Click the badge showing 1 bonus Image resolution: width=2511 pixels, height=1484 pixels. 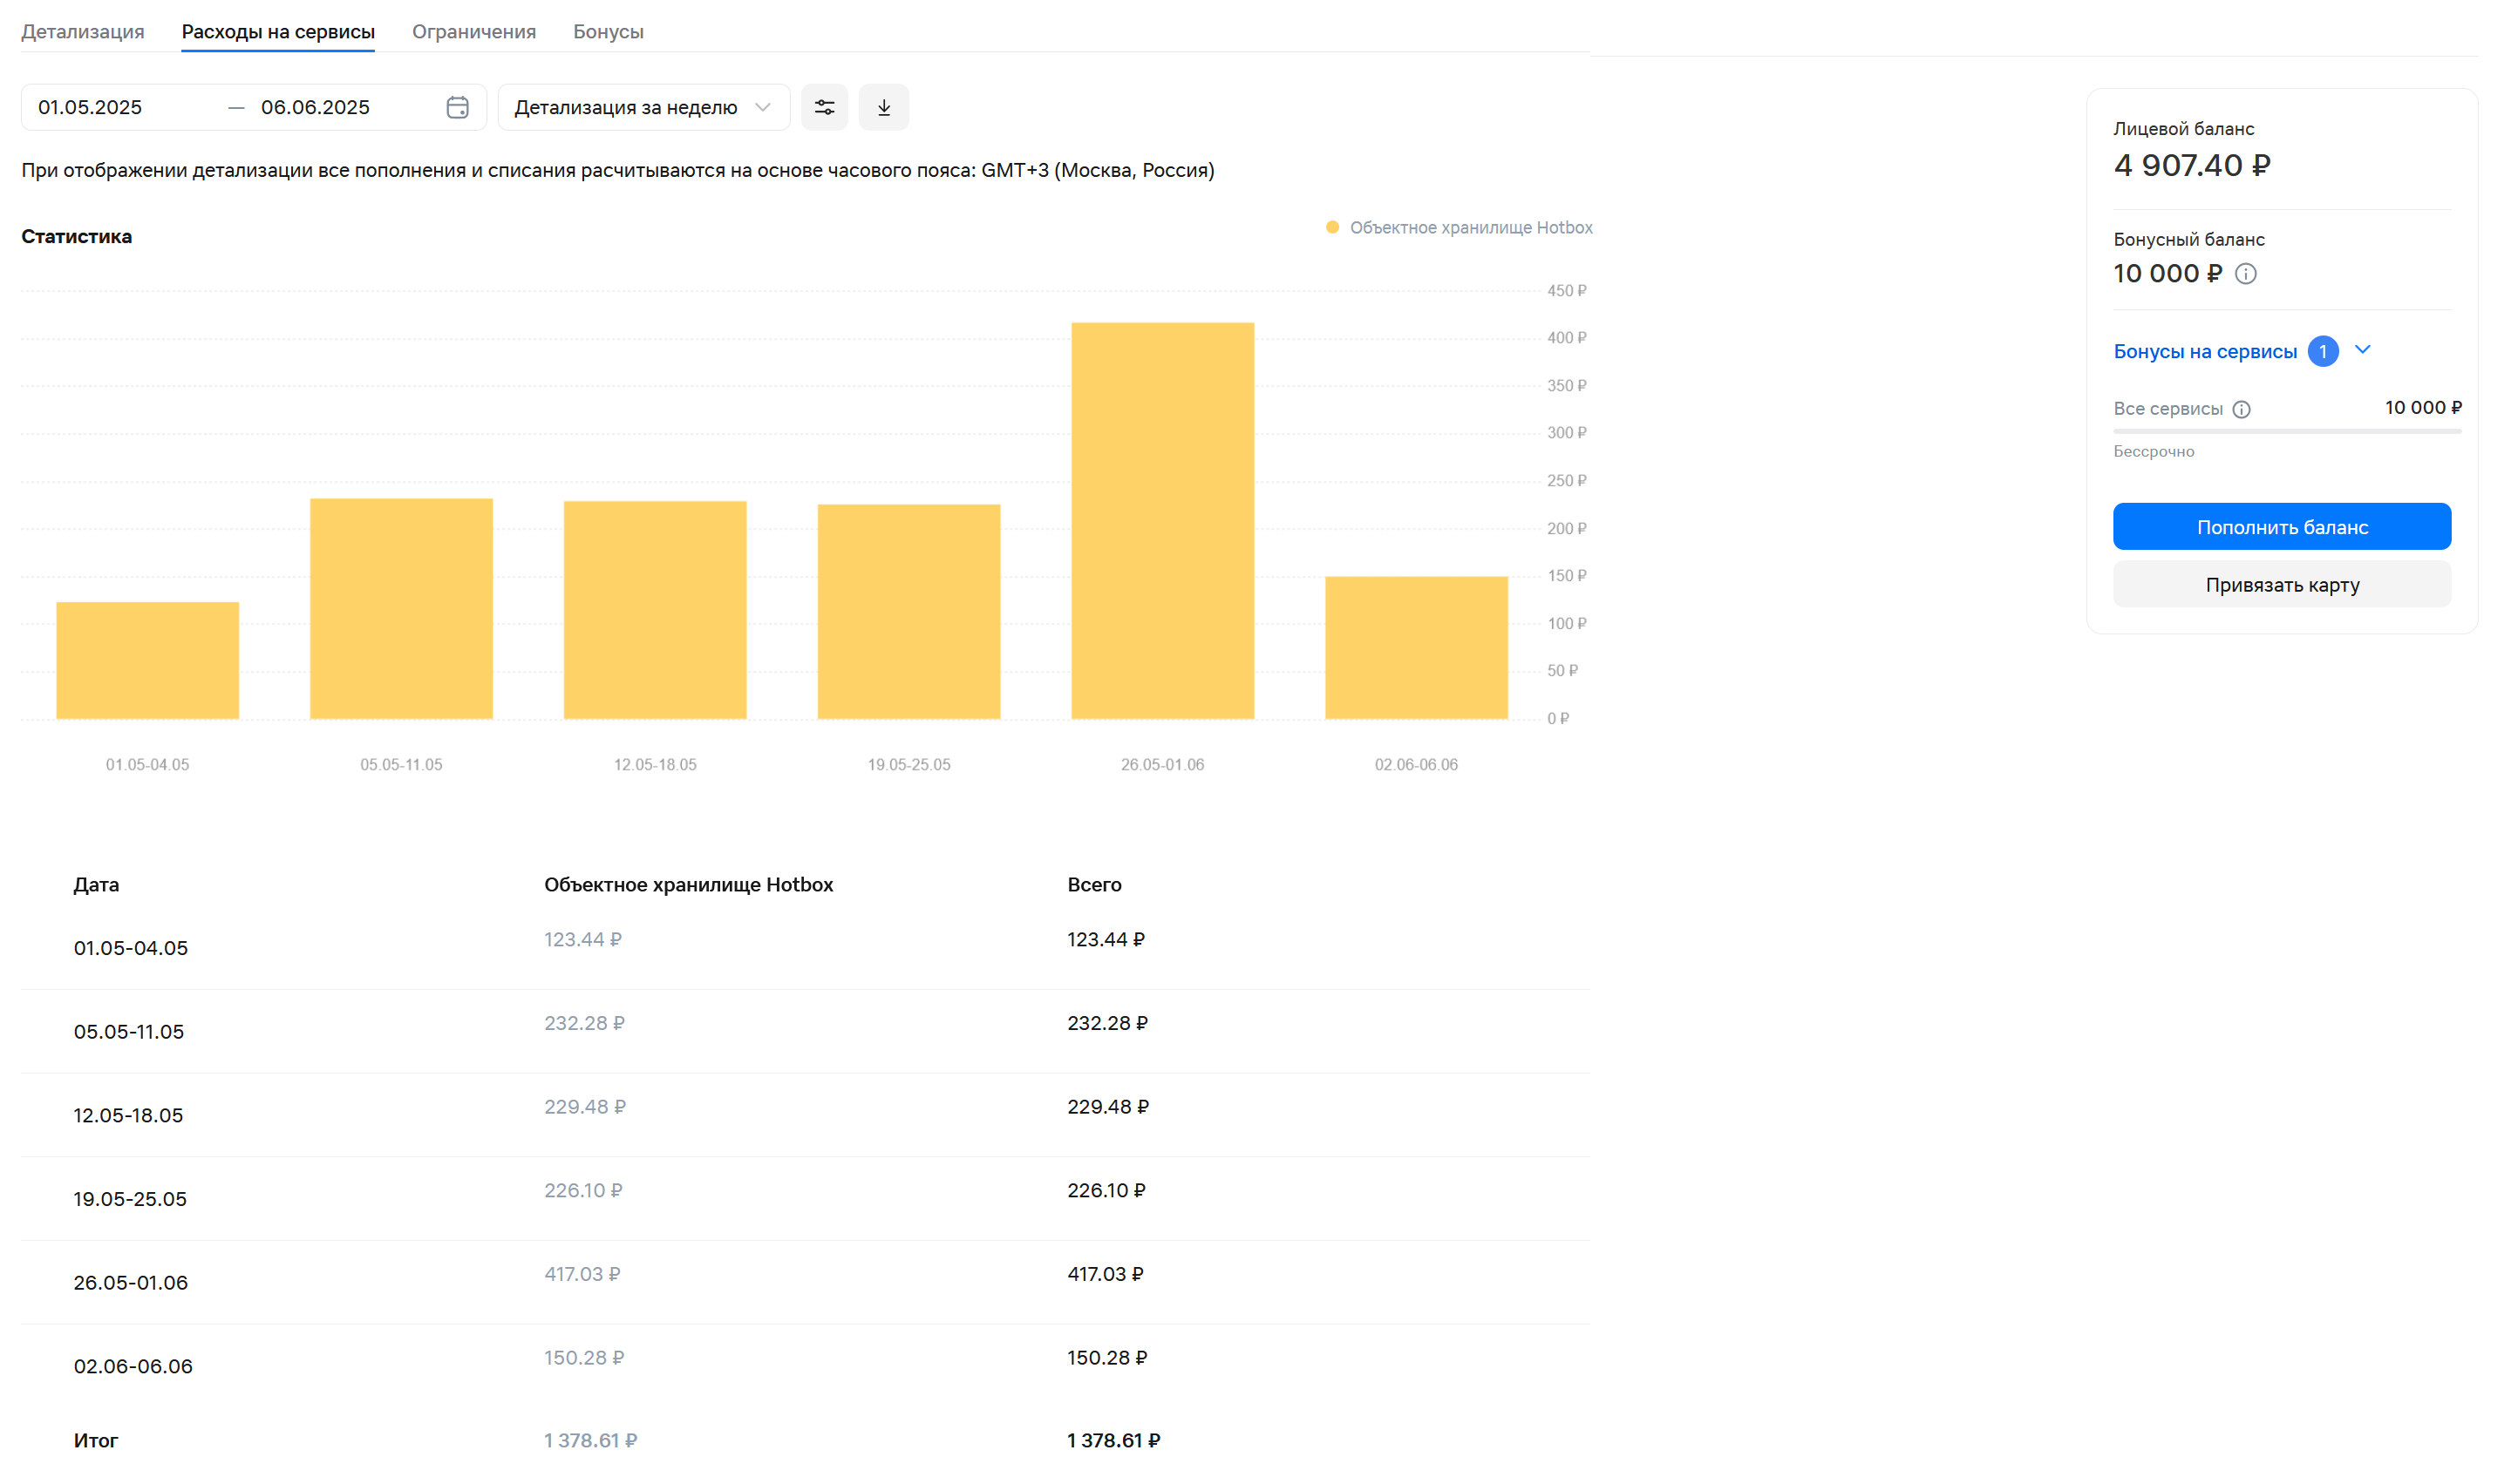click(2323, 352)
